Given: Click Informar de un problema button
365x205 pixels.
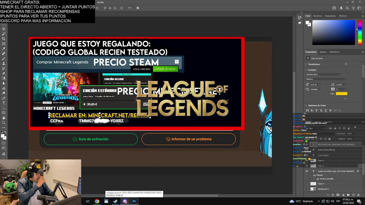Looking at the screenshot, I should (188, 139).
